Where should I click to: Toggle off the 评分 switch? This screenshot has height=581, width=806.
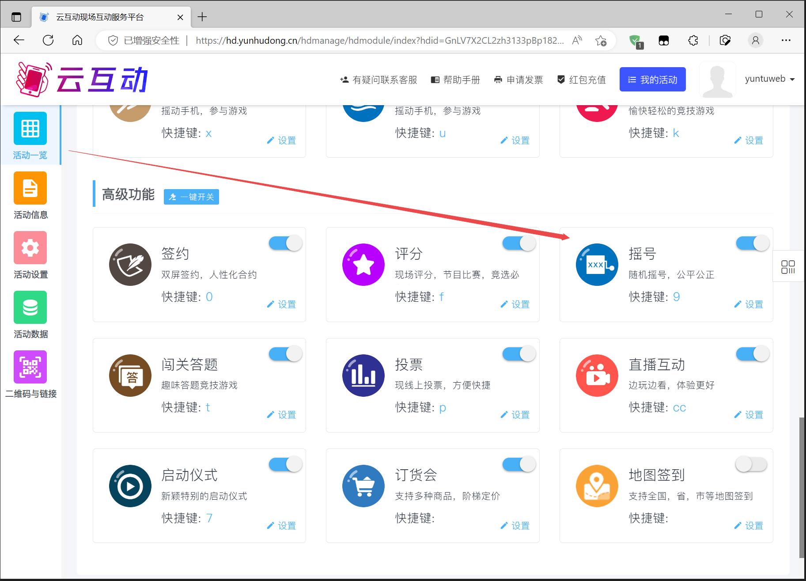click(x=519, y=243)
